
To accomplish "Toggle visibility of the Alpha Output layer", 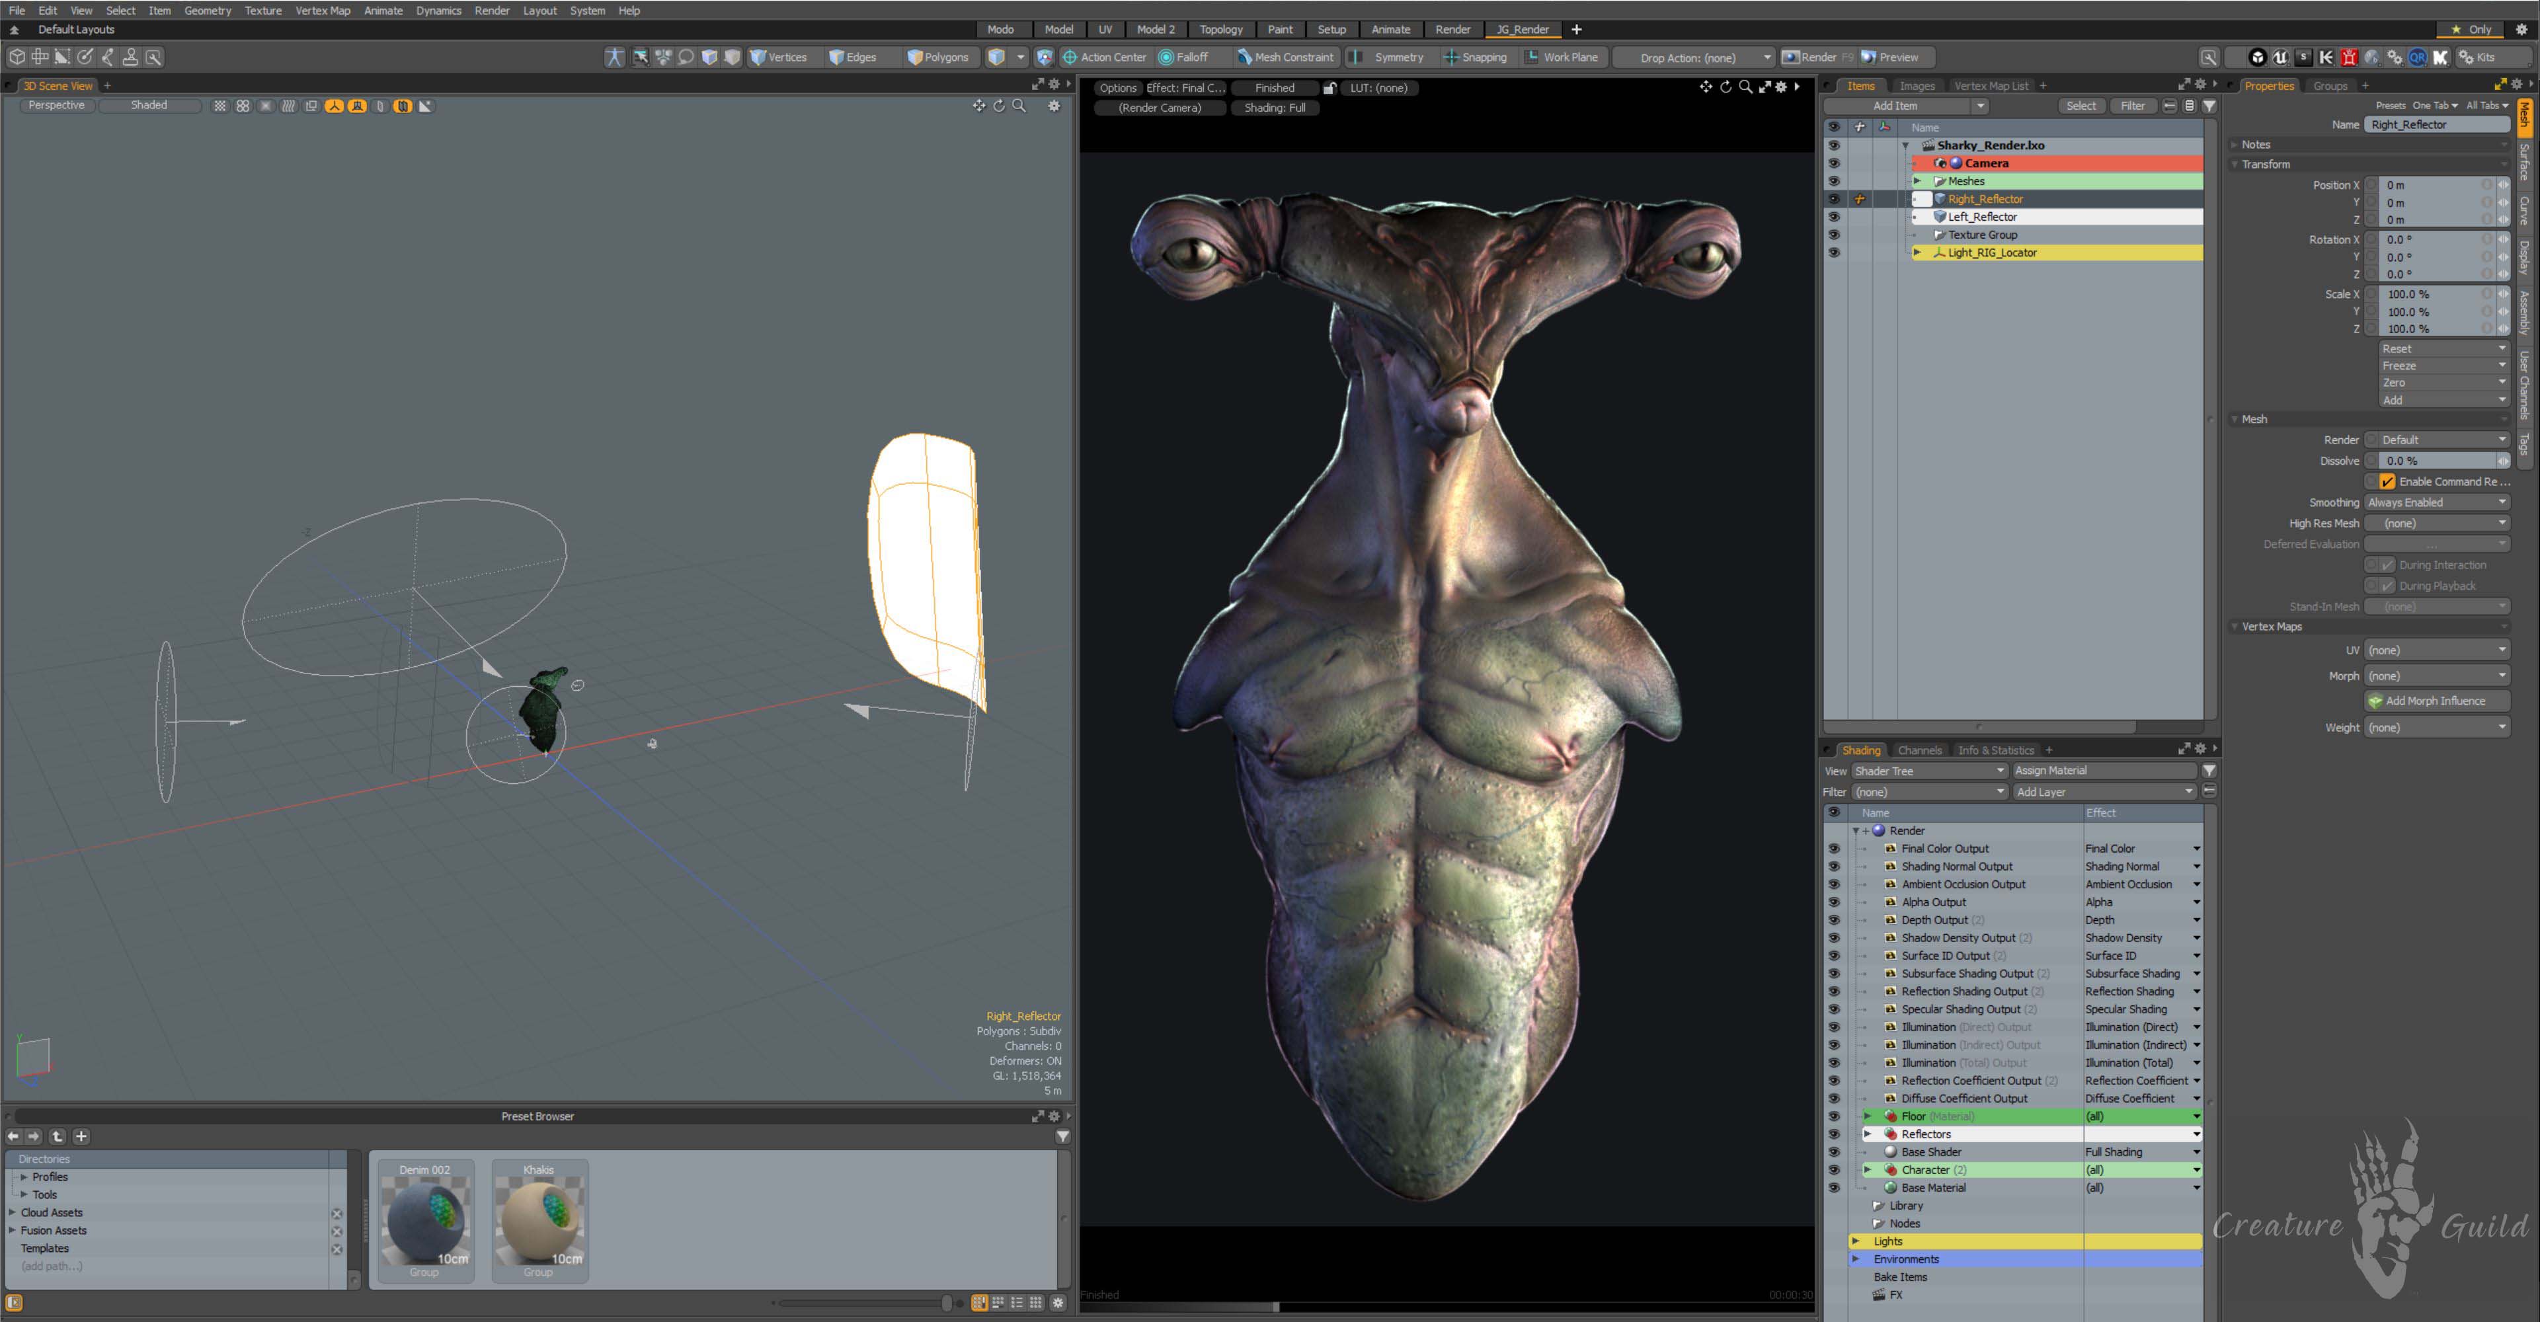I will [1833, 902].
